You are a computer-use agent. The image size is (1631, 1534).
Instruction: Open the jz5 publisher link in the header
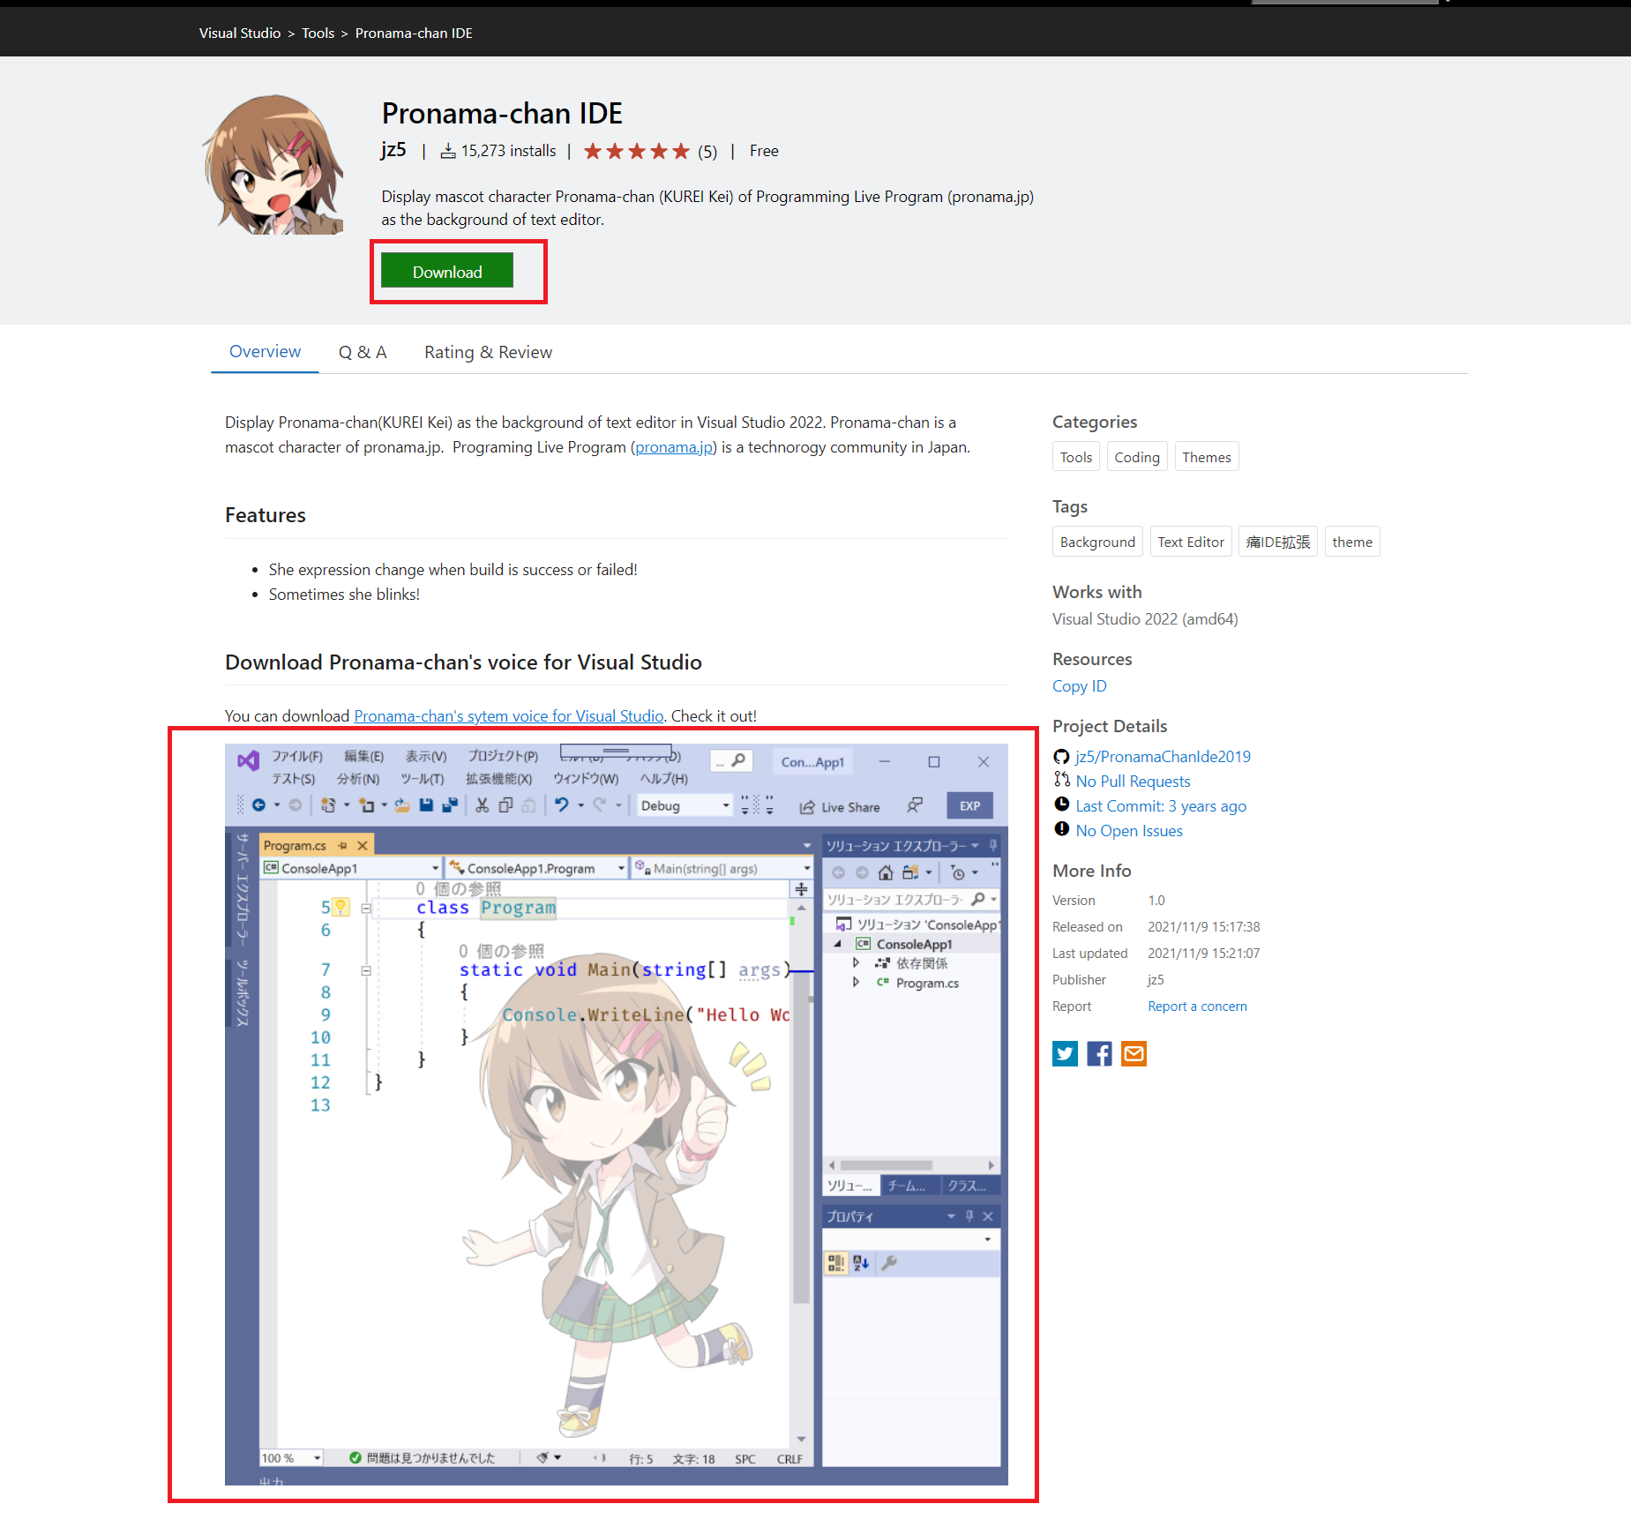(x=393, y=150)
